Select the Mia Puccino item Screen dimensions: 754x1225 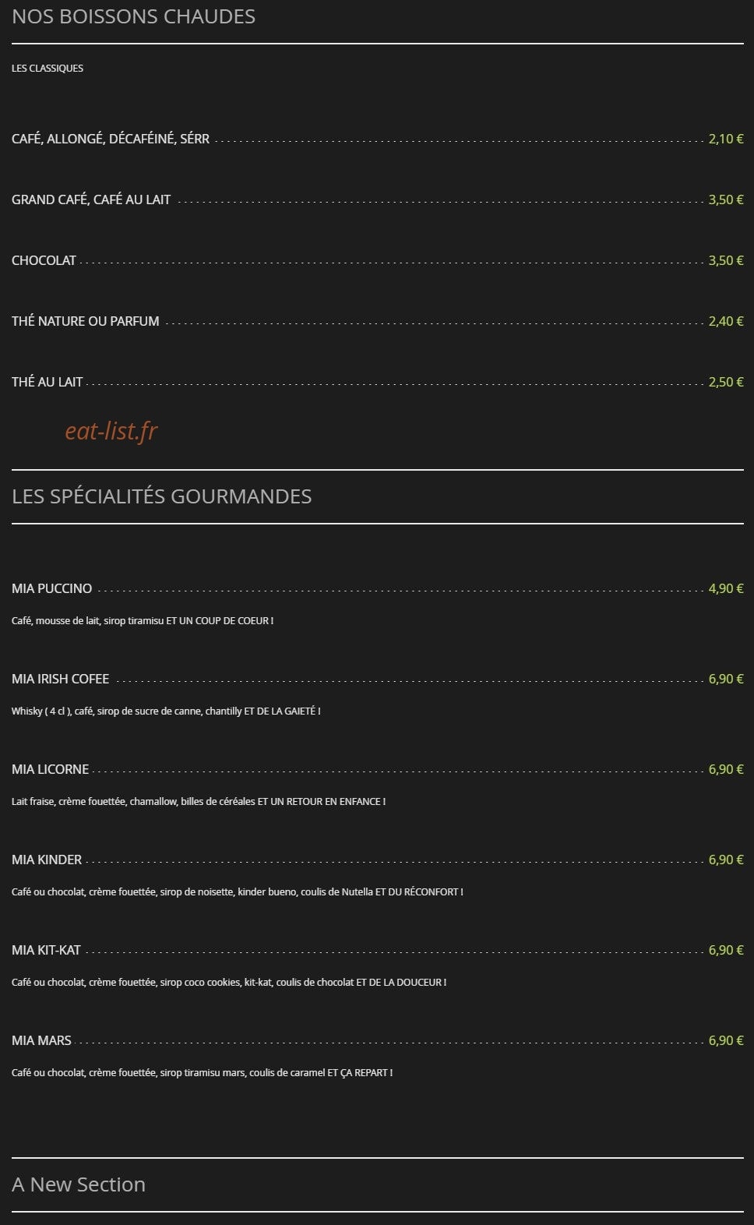click(51, 588)
